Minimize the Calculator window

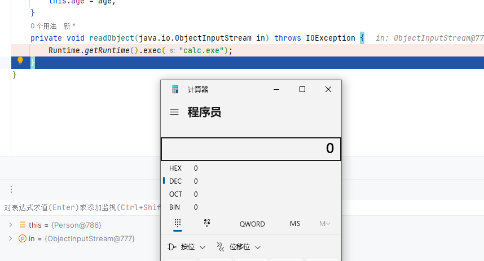pos(276,89)
